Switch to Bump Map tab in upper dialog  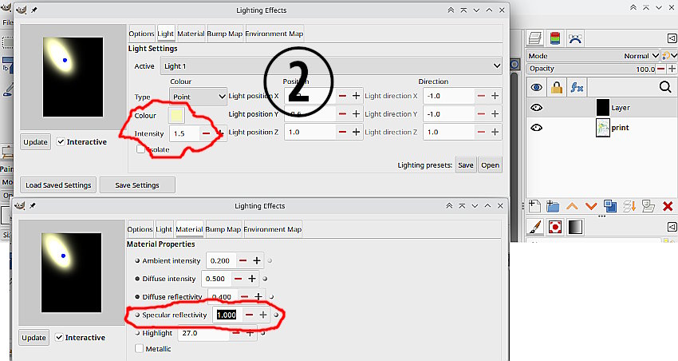pos(225,34)
